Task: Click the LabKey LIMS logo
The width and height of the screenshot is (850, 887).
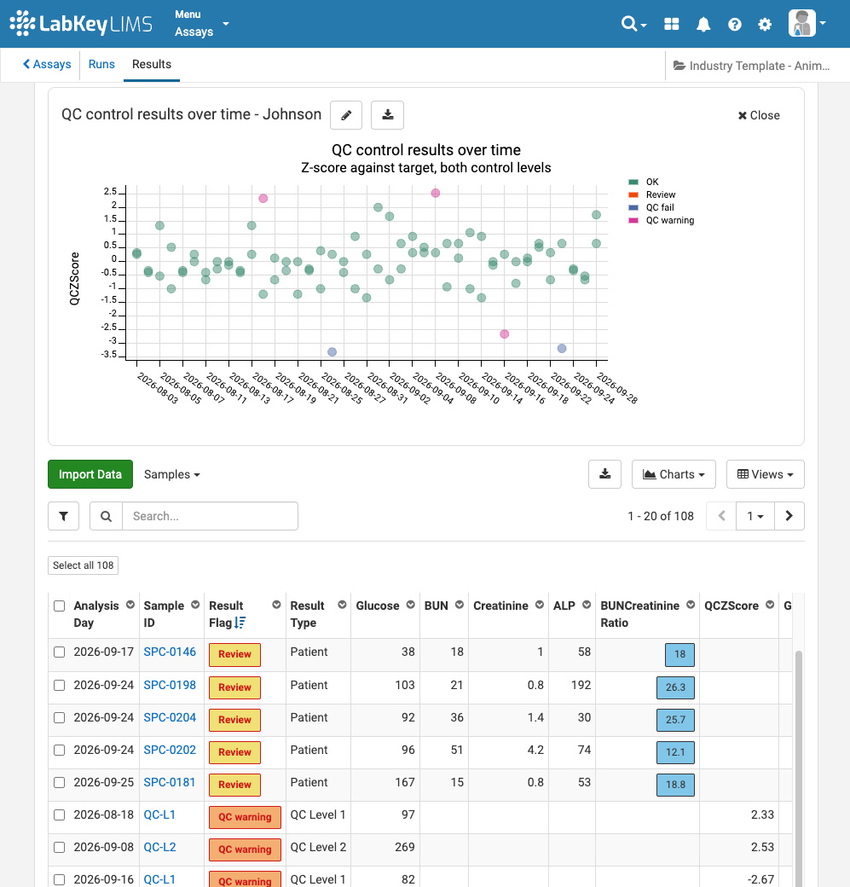Action: point(82,24)
